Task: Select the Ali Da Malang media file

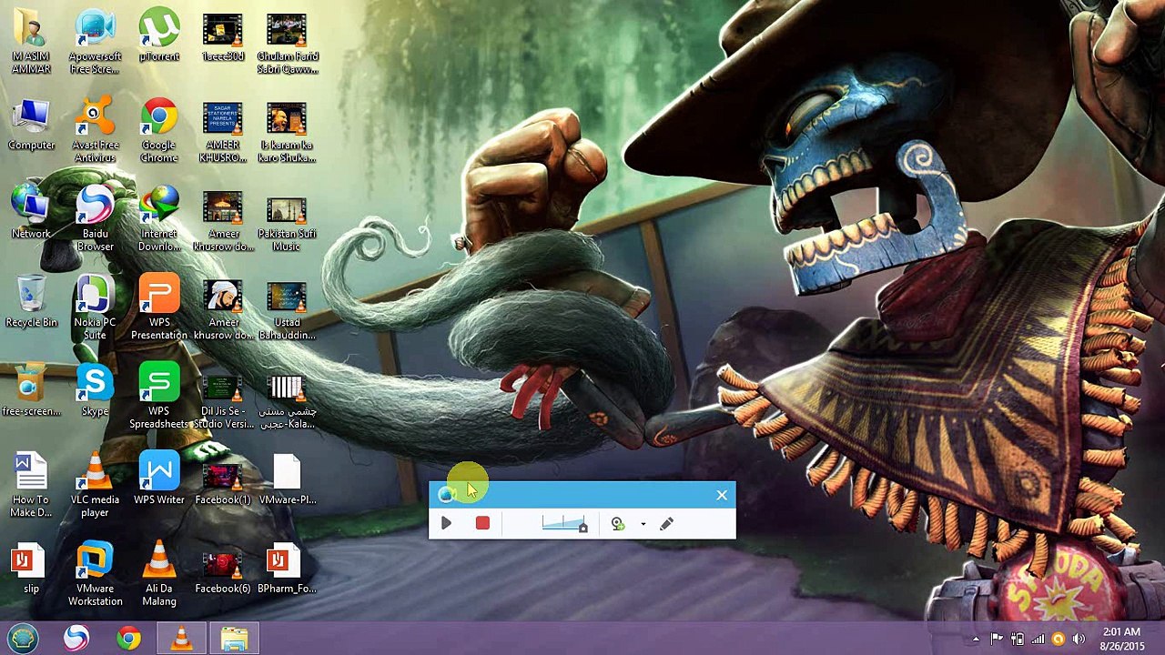Action: [159, 574]
